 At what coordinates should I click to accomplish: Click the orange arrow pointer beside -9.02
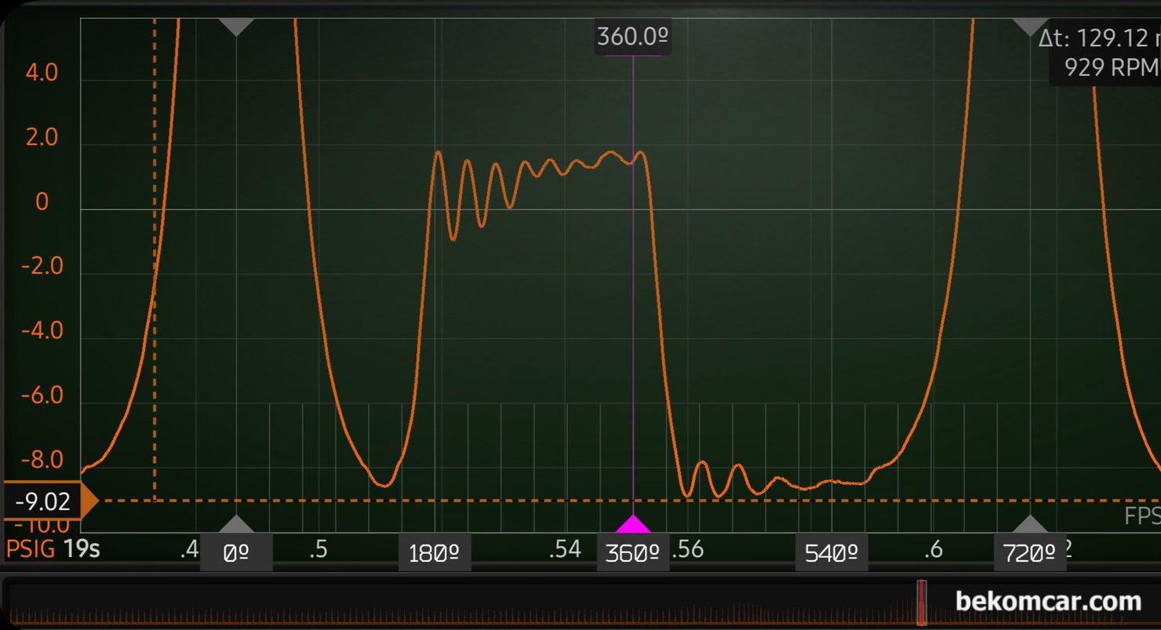[89, 501]
